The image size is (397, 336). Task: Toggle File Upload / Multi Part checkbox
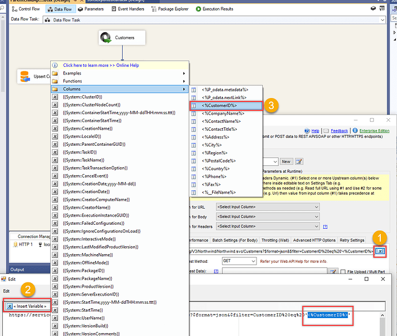pyautogui.click(x=343, y=271)
